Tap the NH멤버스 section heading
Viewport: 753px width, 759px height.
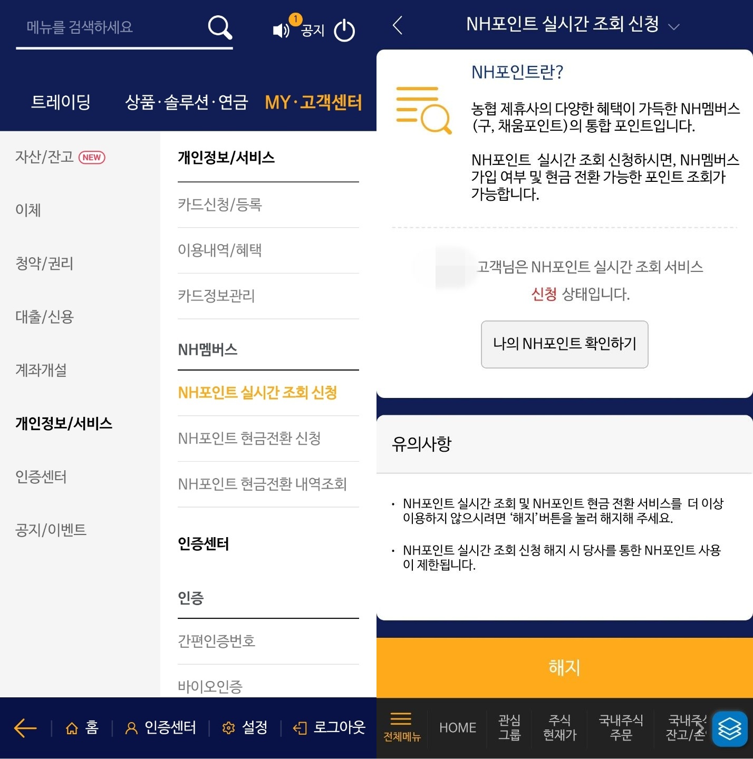(x=208, y=349)
